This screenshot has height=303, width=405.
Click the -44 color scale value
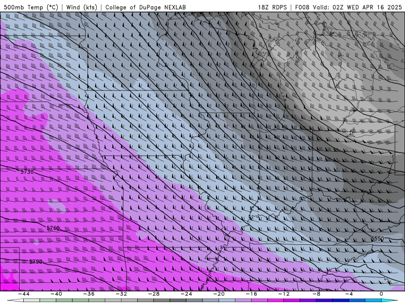(24, 294)
